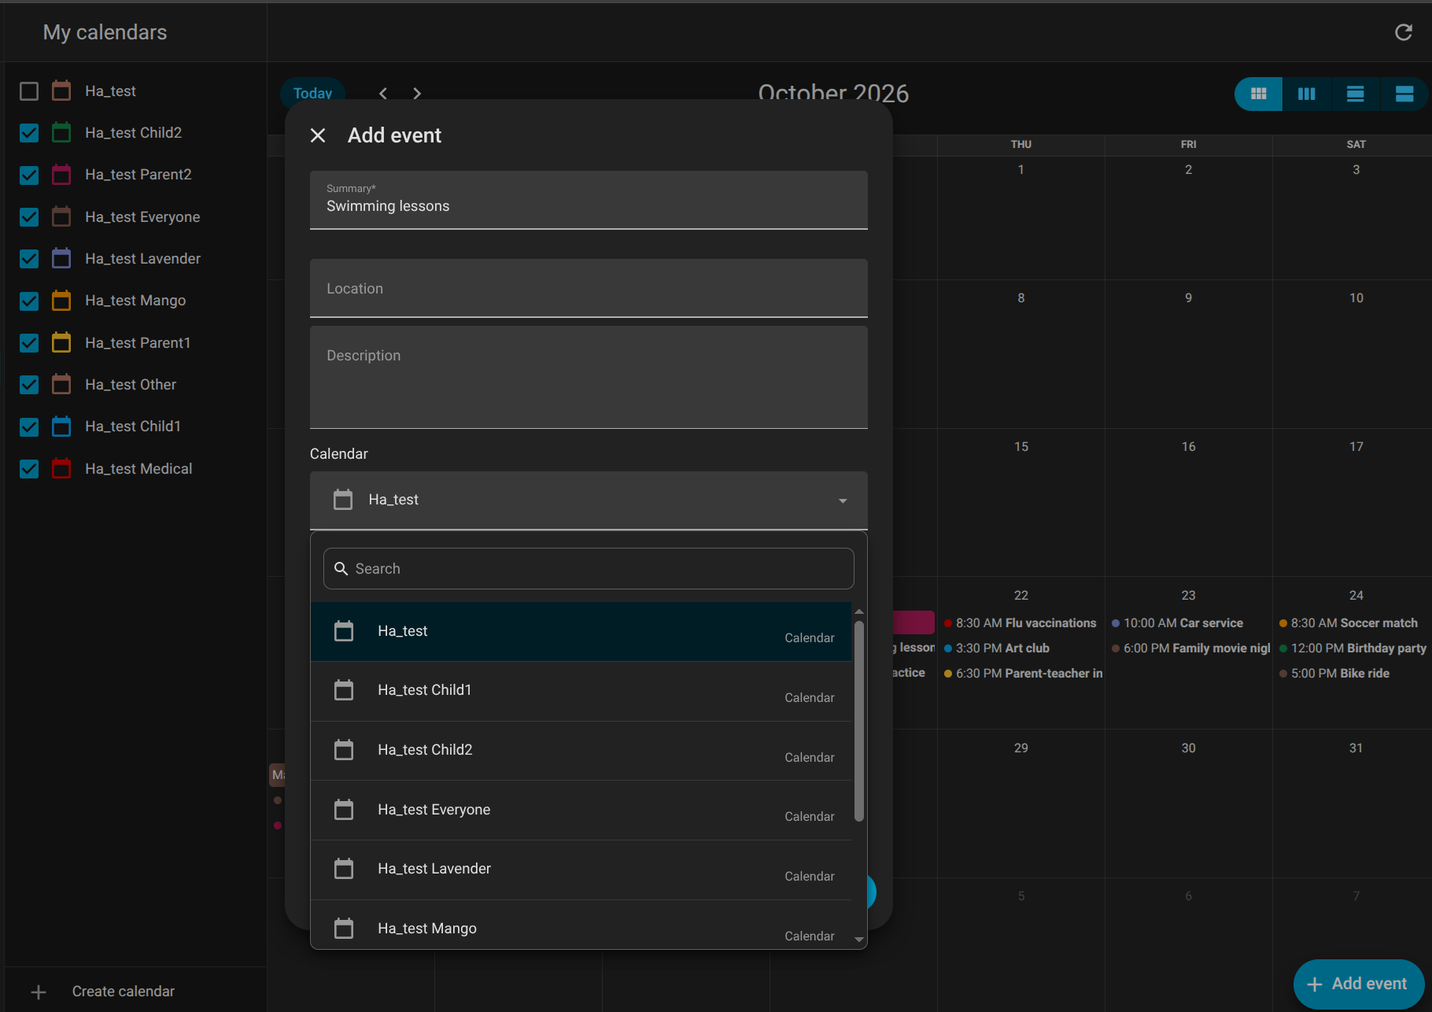Close the Add event dialog
The height and width of the screenshot is (1012, 1432).
coord(318,135)
